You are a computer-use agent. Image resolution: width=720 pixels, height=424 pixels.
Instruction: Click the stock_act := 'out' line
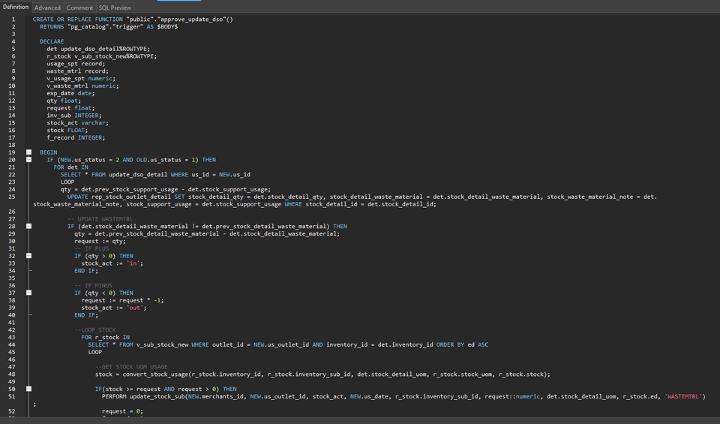114,308
